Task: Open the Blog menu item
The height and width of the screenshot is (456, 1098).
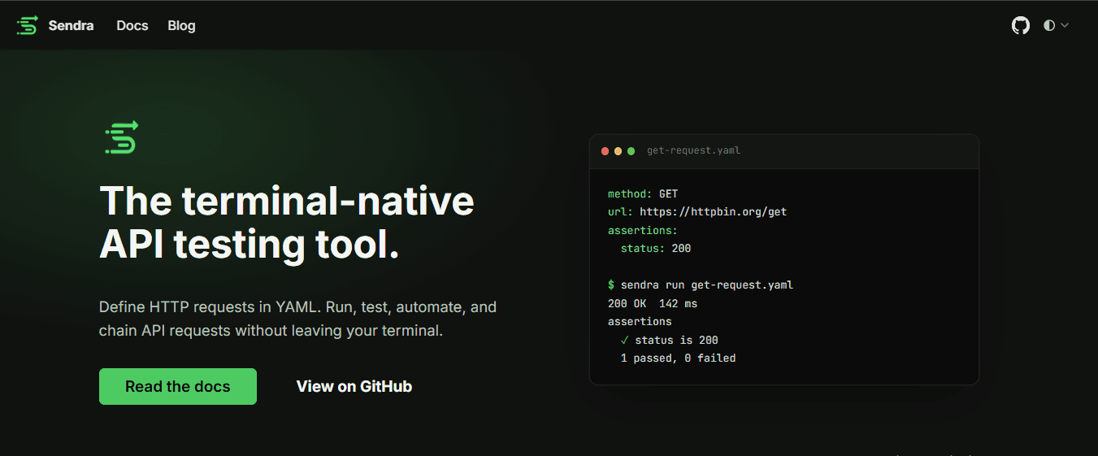Action: tap(181, 25)
